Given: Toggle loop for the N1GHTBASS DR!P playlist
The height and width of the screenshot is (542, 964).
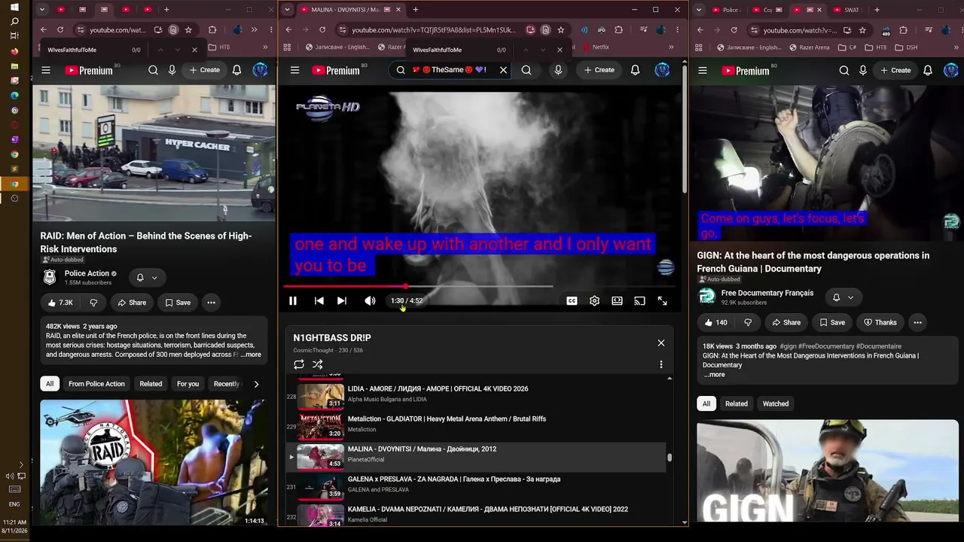Looking at the screenshot, I should 299,364.
